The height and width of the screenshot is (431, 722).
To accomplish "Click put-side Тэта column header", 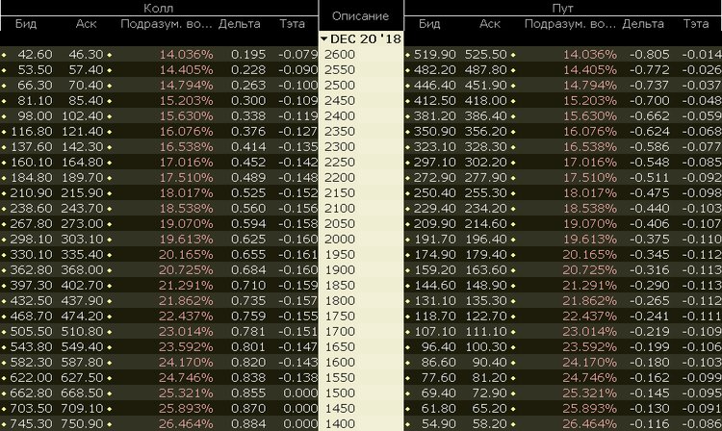I will pos(696,24).
